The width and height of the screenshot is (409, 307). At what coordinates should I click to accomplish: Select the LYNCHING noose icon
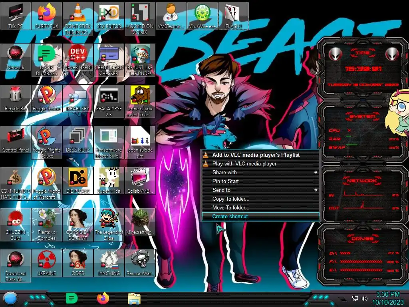[x=109, y=263]
